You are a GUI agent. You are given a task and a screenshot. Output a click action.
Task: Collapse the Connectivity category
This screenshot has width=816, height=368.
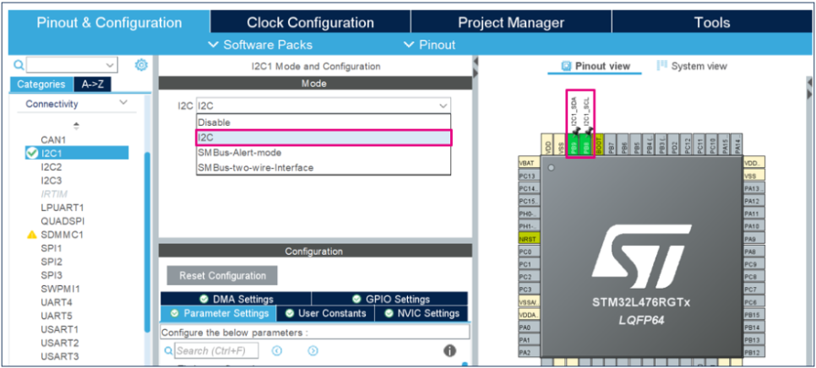123,103
